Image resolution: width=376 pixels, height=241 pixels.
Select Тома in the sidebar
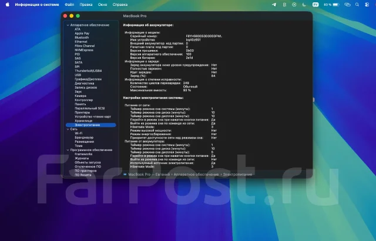click(x=78, y=146)
